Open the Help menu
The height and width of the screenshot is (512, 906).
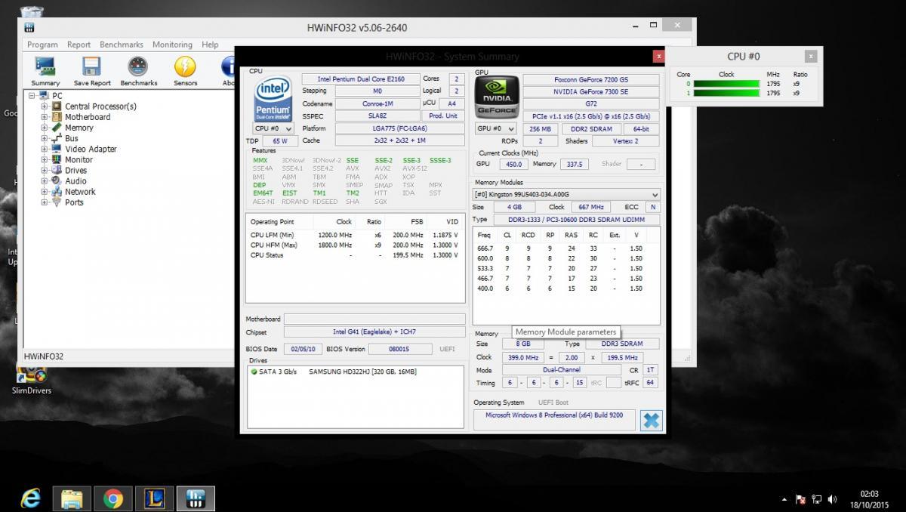tap(210, 45)
